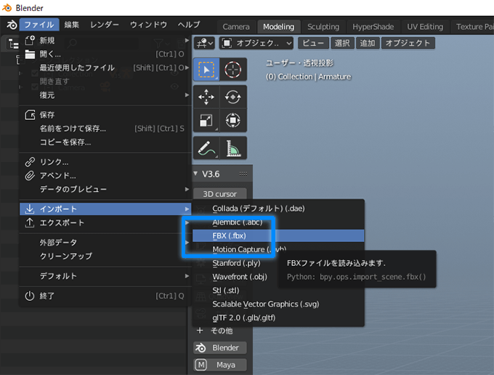Choose クリーンアップ menu entry
The height and width of the screenshot is (375, 494).
coord(105,256)
